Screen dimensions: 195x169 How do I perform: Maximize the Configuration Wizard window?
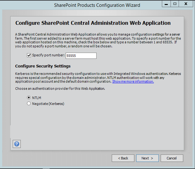pos(175,4)
